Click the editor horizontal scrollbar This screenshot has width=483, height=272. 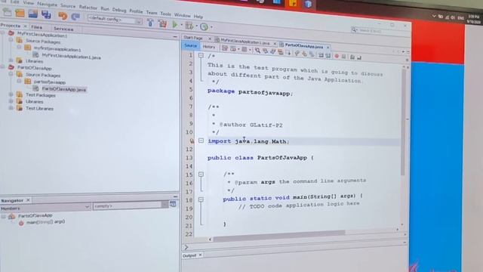point(279,235)
